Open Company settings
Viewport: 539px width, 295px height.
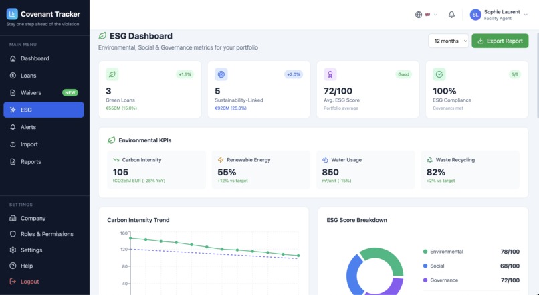[43, 218]
